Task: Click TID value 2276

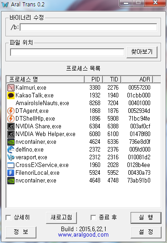Action: point(113,88)
